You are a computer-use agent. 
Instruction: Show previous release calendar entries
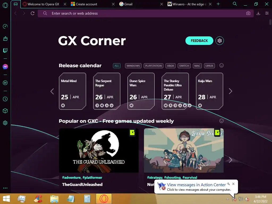(x=52, y=91)
